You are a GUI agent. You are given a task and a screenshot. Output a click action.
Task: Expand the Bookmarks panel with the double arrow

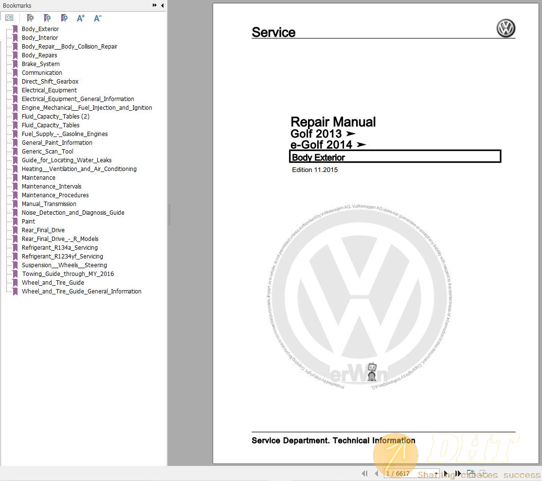click(155, 5)
